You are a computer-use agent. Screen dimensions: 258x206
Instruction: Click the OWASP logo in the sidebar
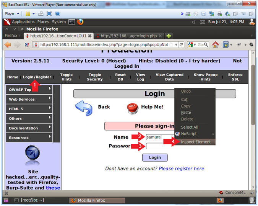(x=32, y=152)
